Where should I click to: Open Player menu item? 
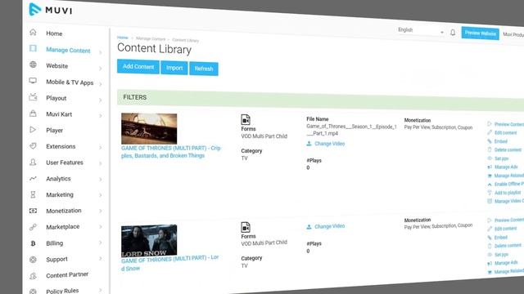[55, 131]
